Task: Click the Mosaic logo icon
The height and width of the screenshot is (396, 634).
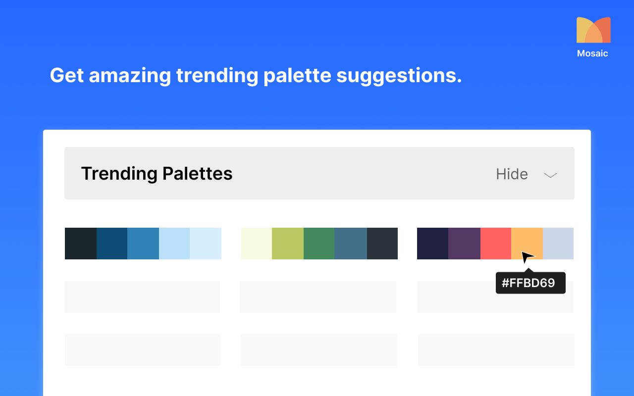Action: 593,30
